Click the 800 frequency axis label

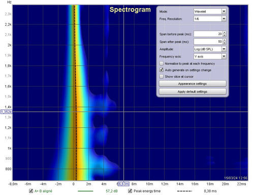[8, 169]
